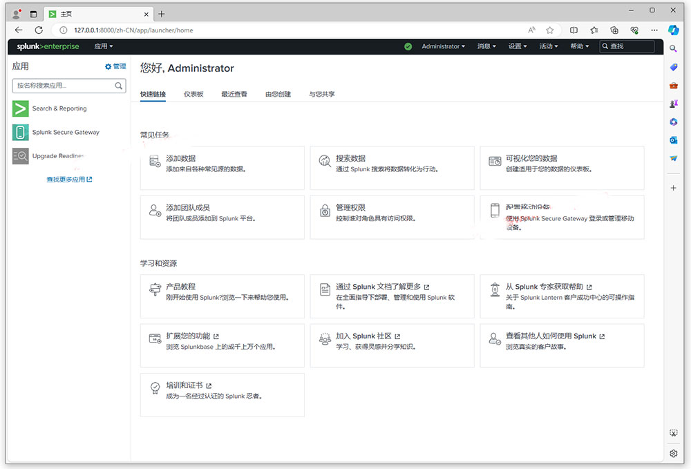Viewport: 691px width, 469px height.
Task: Open the Splunk Secure Gateway app icon
Action: pyautogui.click(x=20, y=132)
